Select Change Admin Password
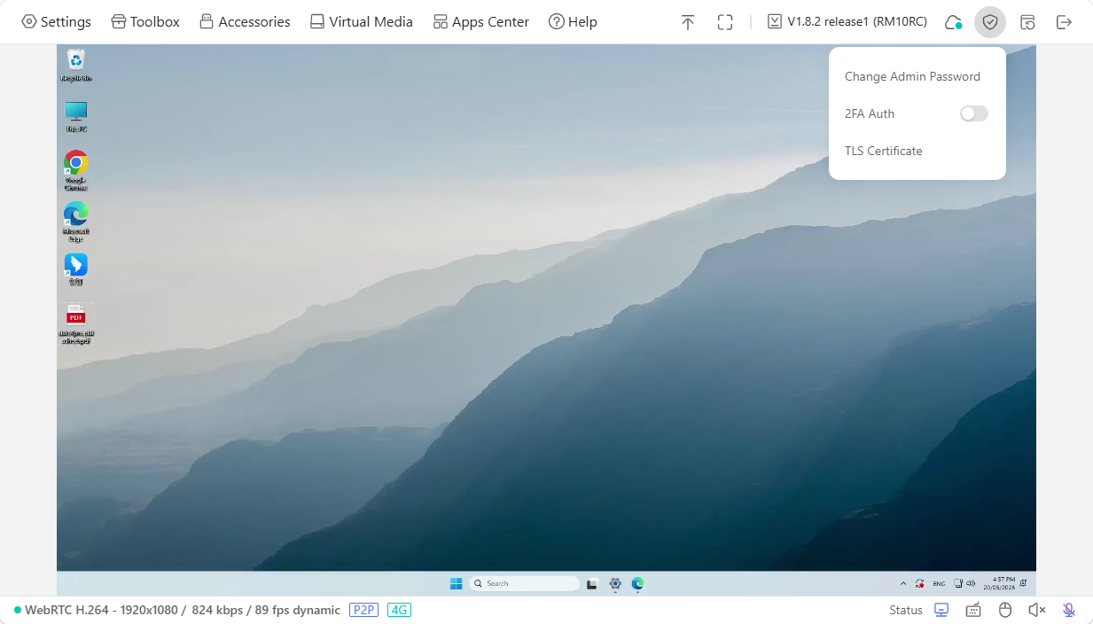This screenshot has width=1093, height=624. coord(912,76)
